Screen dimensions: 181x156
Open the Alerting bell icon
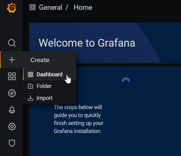12,110
